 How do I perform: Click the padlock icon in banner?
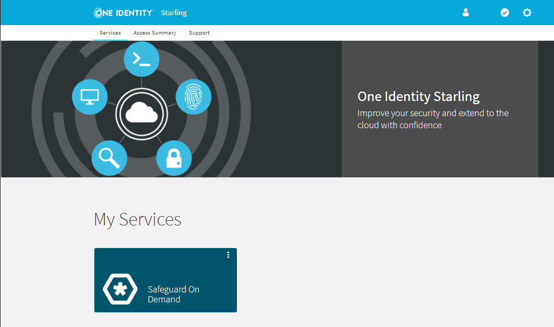click(174, 158)
